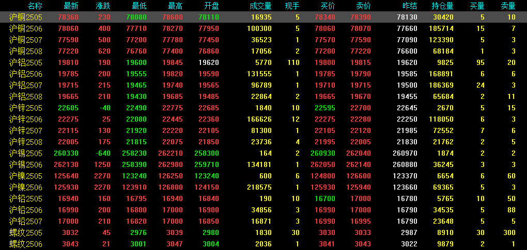Image resolution: width=527 pixels, height=250 pixels.
Task: Select the 沪铅2507 contract name
Action: [25, 221]
